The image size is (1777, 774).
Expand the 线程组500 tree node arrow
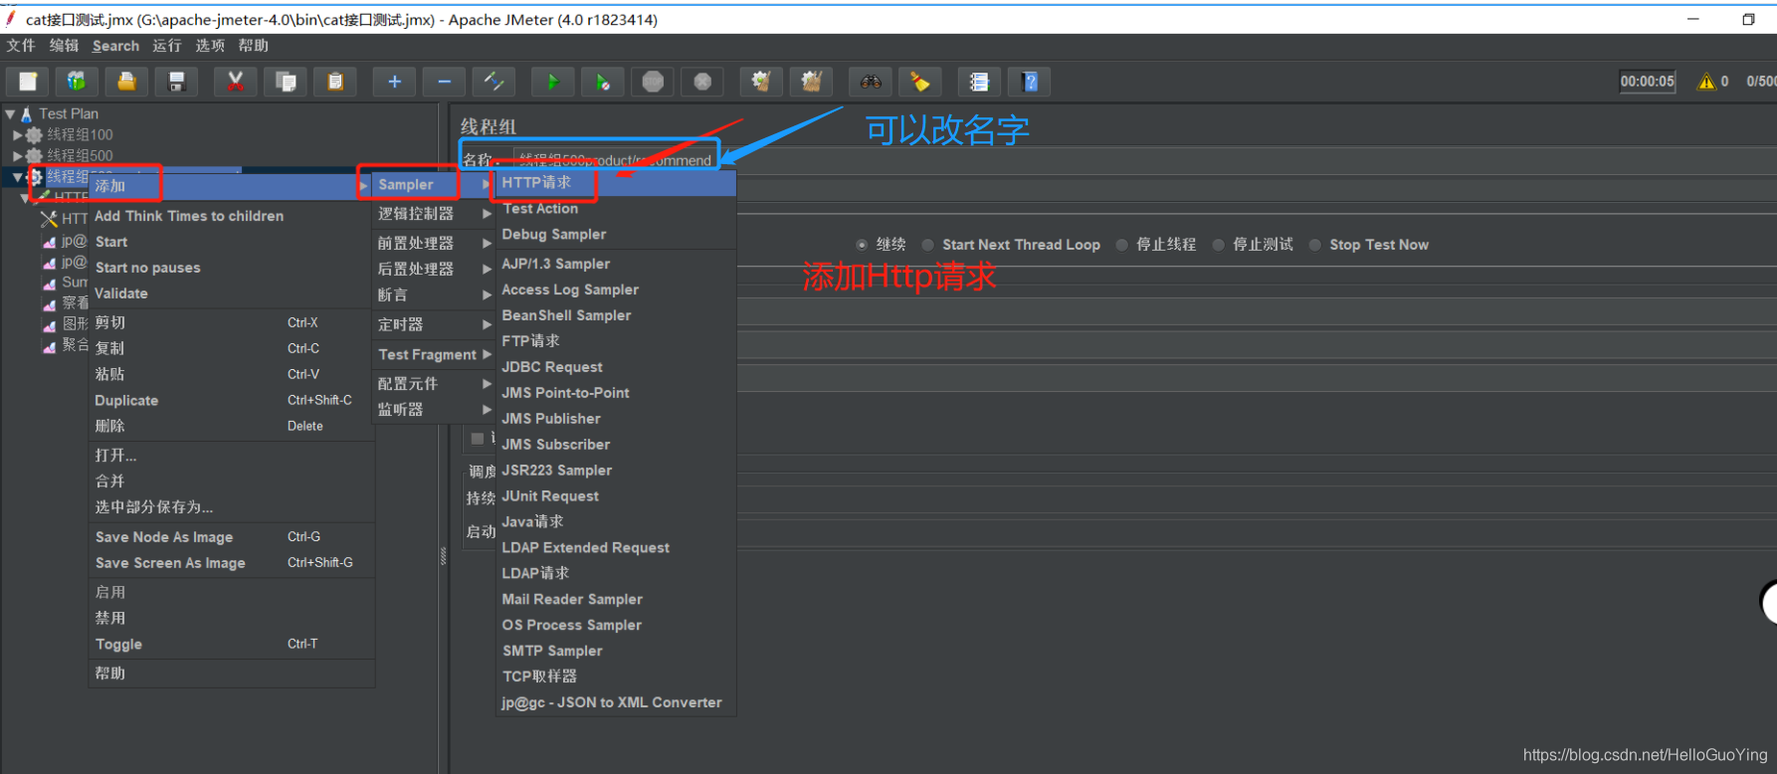pos(17,155)
